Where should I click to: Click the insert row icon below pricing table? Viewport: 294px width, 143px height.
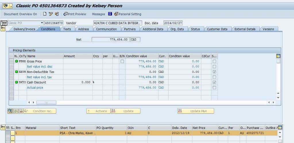pos(15,111)
